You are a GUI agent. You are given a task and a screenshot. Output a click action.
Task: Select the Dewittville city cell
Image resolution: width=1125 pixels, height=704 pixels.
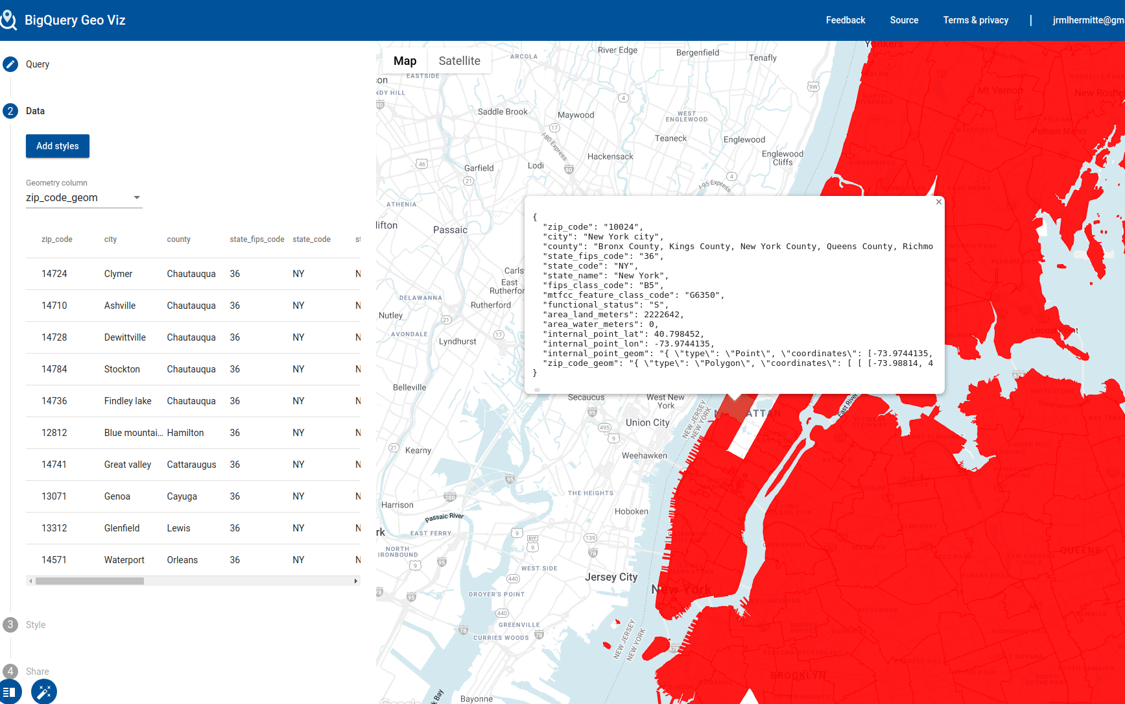125,337
